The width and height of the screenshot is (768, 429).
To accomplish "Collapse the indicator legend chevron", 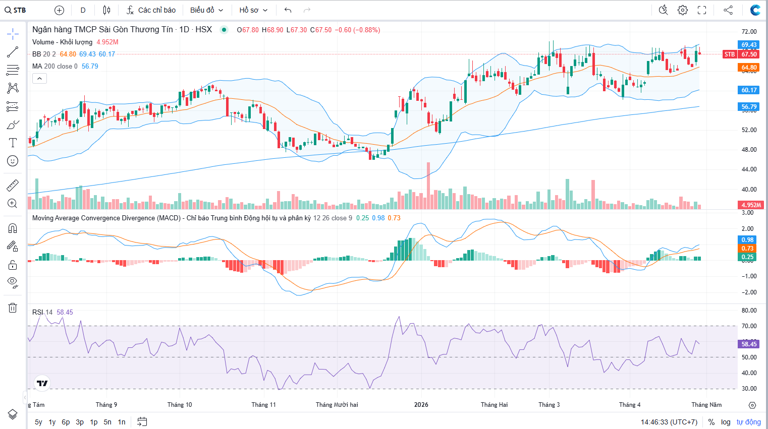I will click(39, 78).
